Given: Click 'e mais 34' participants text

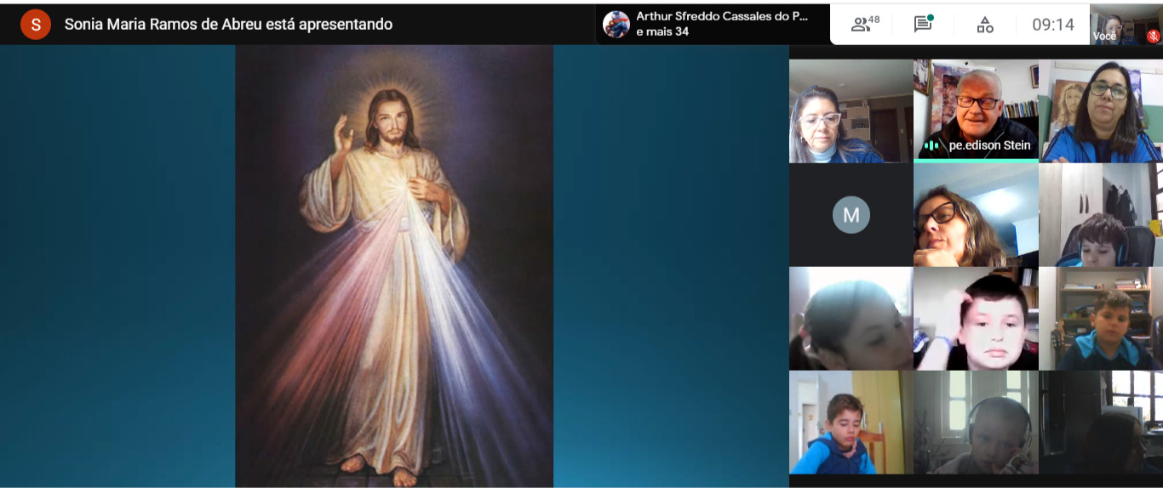Looking at the screenshot, I should click(662, 32).
